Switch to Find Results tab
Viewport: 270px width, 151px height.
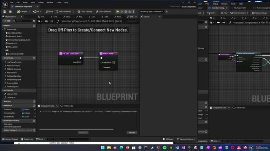(67, 106)
